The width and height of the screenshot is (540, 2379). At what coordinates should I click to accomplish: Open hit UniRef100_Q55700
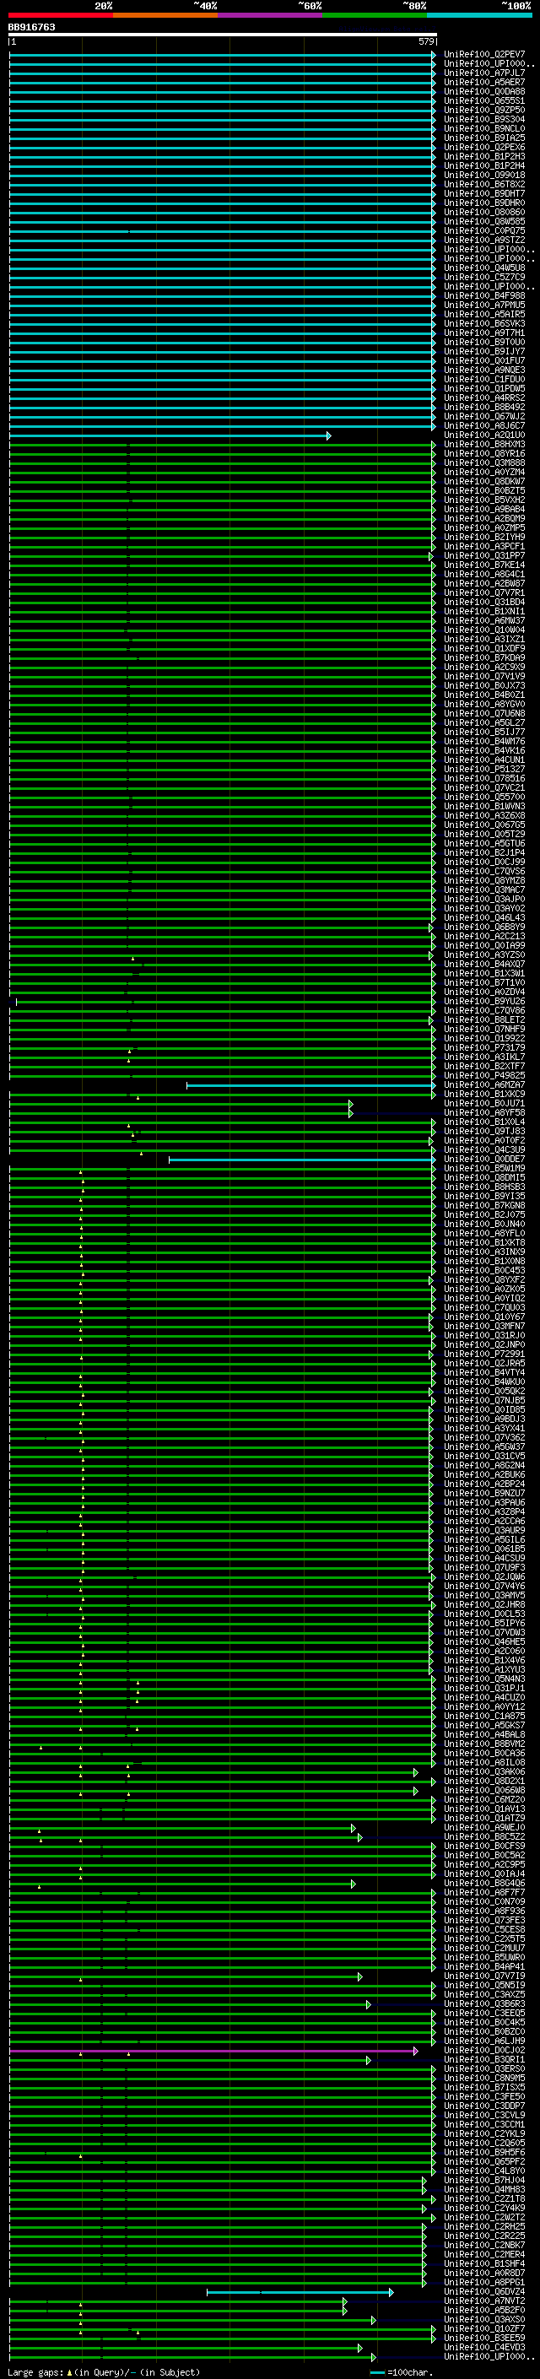point(484,797)
